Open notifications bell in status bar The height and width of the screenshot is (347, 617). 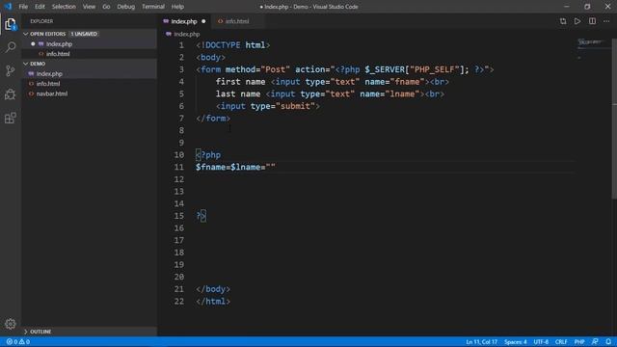click(608, 341)
